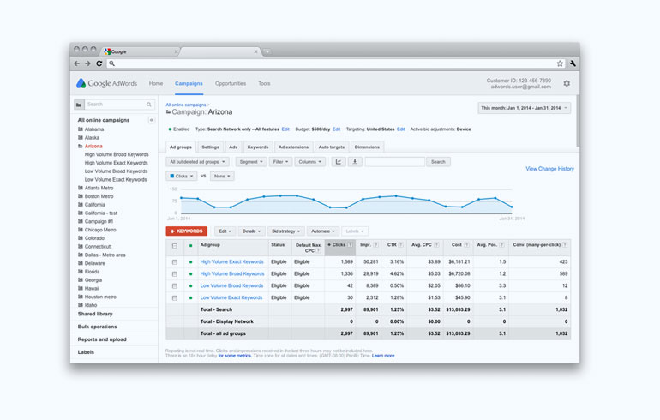
Task: Toggle the select-all checkbox in table header
Action: click(x=175, y=245)
